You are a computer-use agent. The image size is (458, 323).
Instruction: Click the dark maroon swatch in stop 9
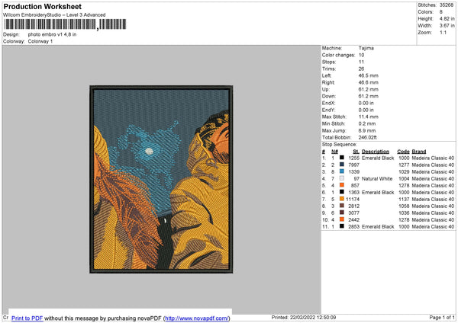click(x=341, y=213)
